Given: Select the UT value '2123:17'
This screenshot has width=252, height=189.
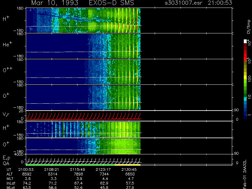Looking at the screenshot, I should tap(103, 169).
